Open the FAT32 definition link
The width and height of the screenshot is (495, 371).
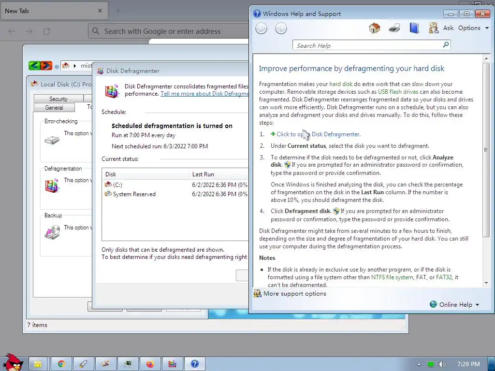pyautogui.click(x=444, y=277)
